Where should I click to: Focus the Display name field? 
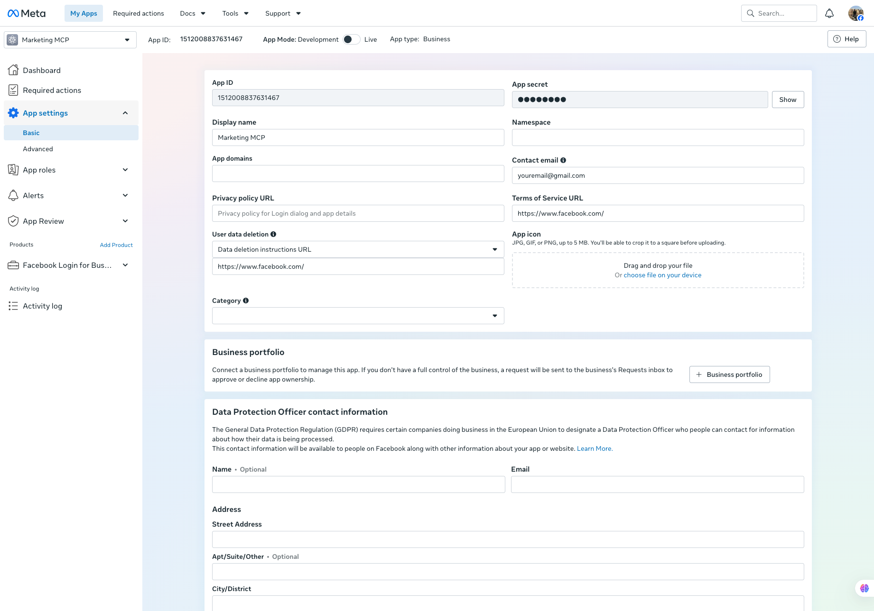358,137
